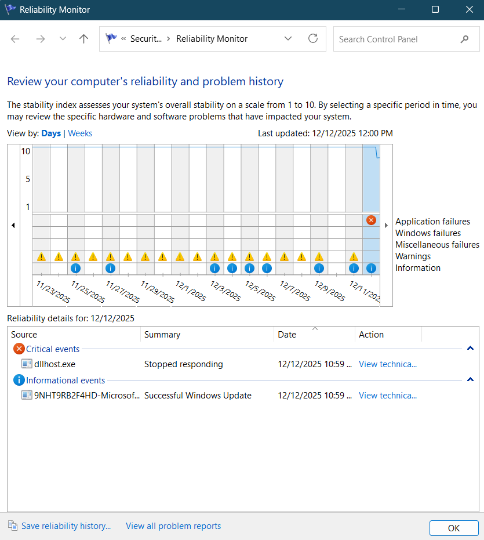The width and height of the screenshot is (484, 540).
Task: Click the refresh icon in address bar
Action: pyautogui.click(x=313, y=39)
